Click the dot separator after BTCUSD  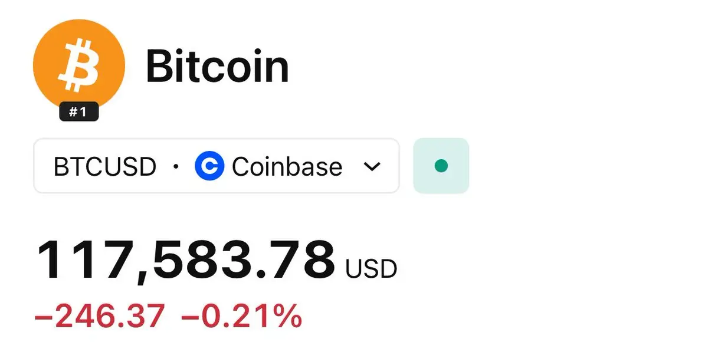[x=175, y=167]
